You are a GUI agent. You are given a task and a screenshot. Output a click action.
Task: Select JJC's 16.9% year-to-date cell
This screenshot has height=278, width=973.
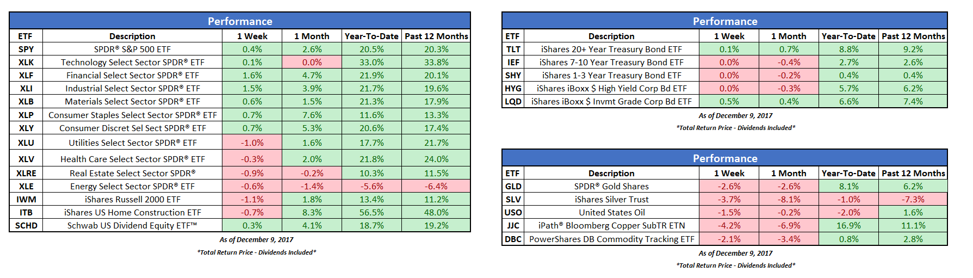click(848, 225)
